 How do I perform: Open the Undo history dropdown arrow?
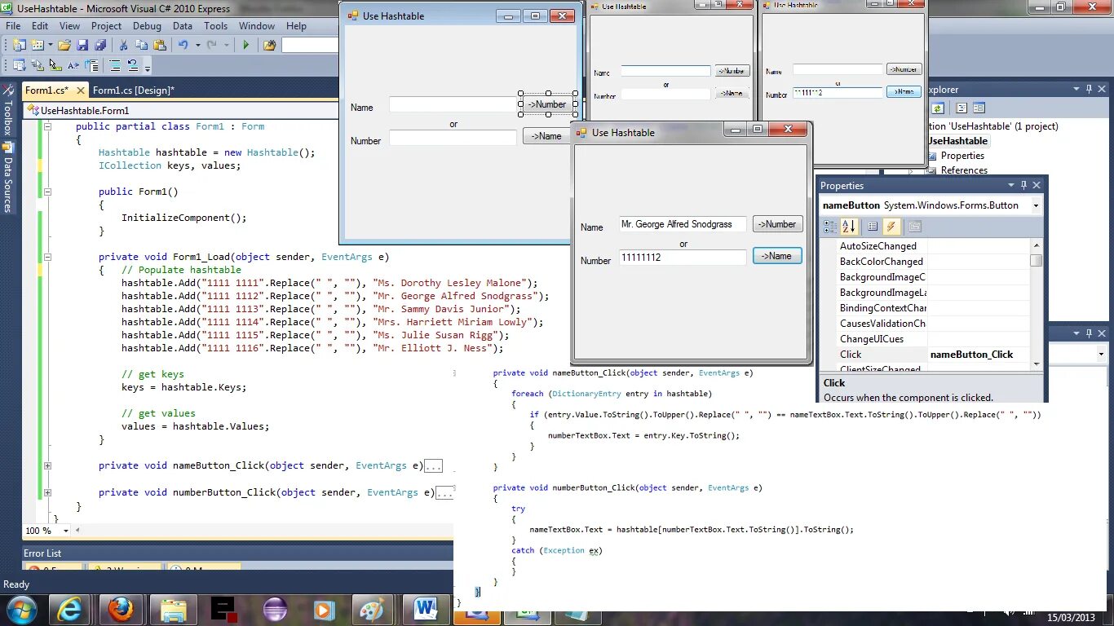[197, 45]
